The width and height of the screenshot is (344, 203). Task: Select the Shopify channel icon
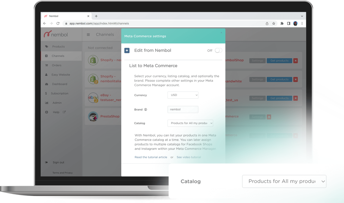click(93, 60)
